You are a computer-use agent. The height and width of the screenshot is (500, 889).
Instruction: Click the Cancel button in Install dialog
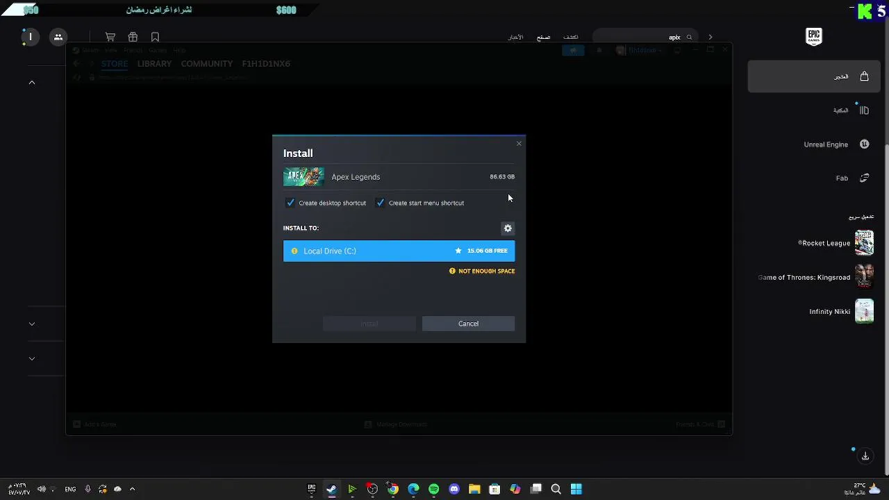468,324
